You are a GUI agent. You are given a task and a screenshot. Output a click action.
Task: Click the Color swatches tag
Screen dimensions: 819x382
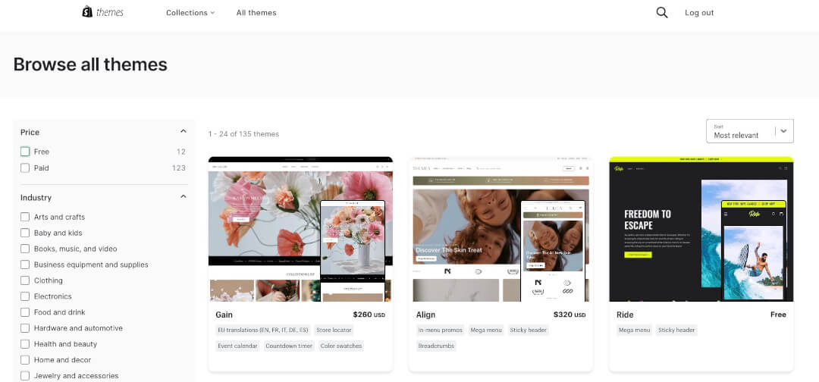coord(341,346)
